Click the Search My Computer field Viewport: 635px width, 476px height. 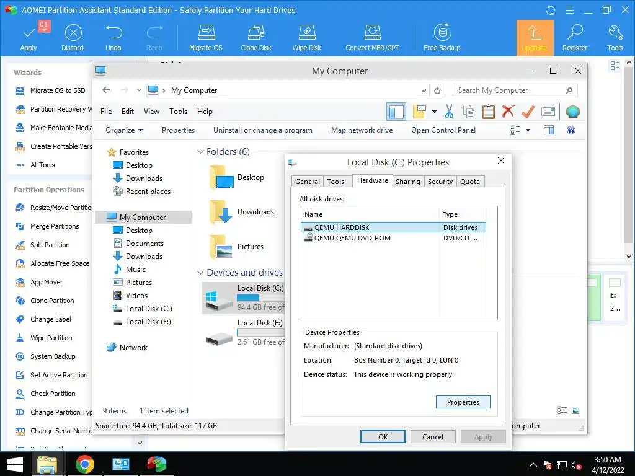(x=515, y=90)
